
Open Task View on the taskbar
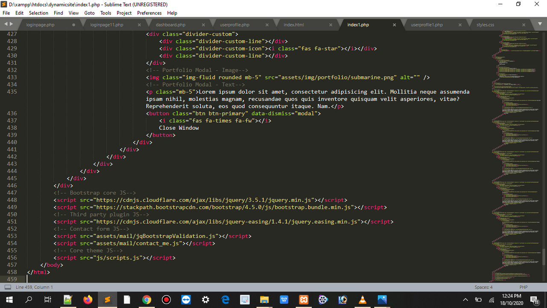48,299
